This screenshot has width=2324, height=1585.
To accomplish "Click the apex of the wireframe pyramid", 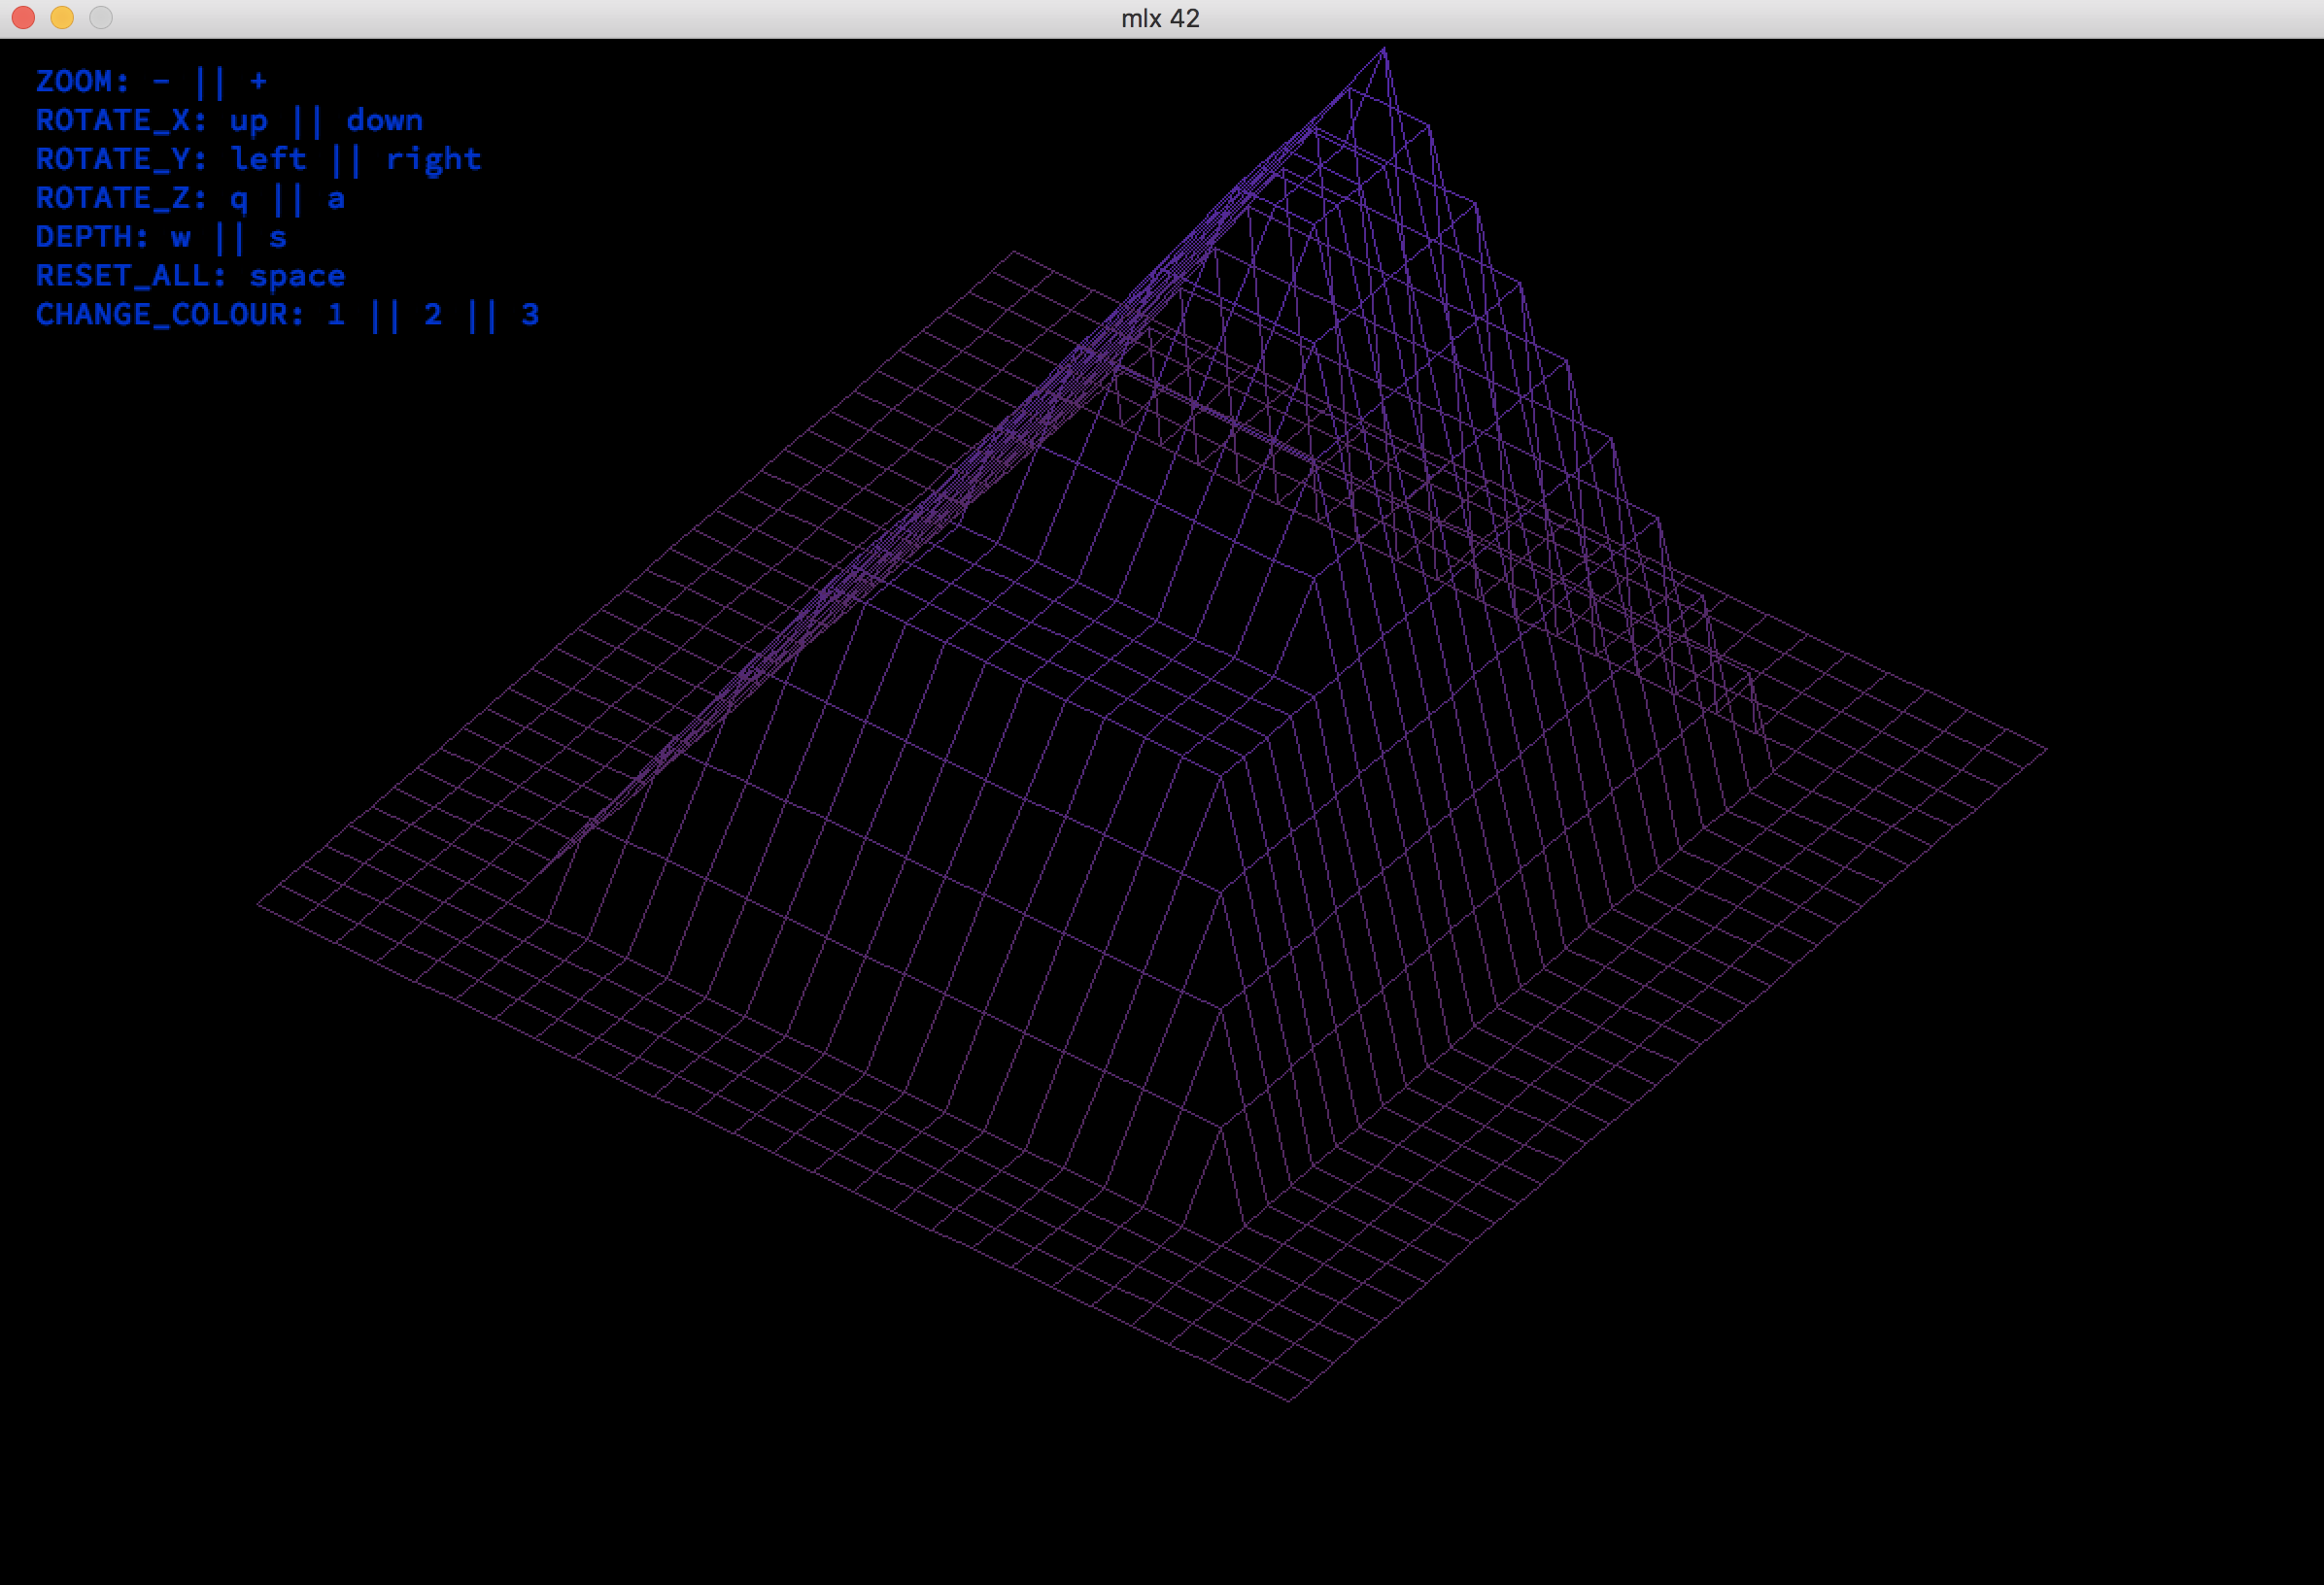I will (1384, 49).
